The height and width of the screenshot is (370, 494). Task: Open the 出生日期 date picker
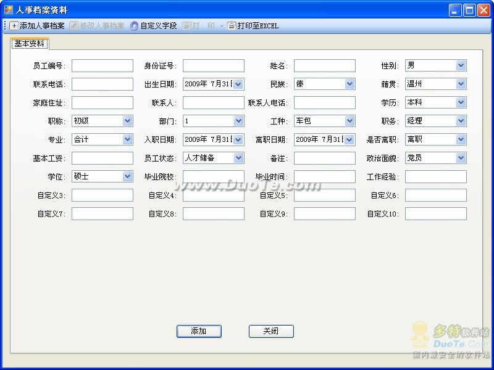tap(238, 84)
